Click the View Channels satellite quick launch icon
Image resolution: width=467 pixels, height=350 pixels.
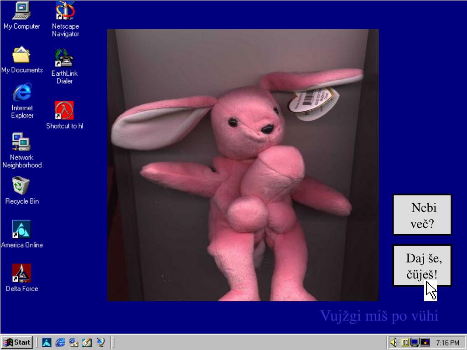click(x=101, y=343)
